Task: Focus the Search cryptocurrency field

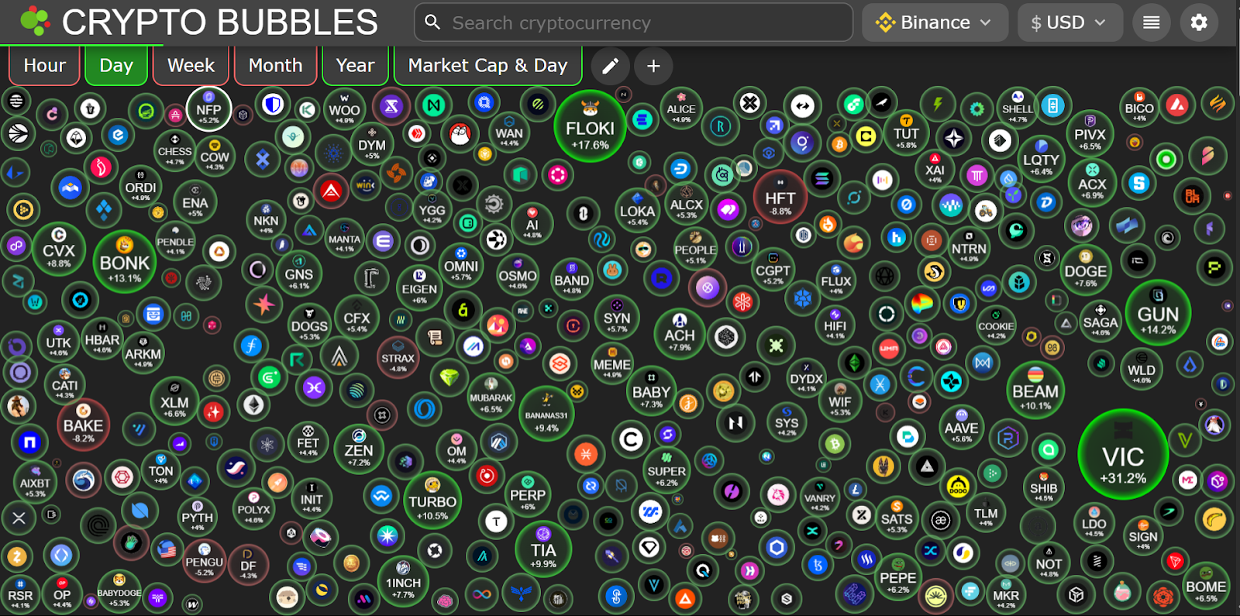Action: pyautogui.click(x=633, y=22)
